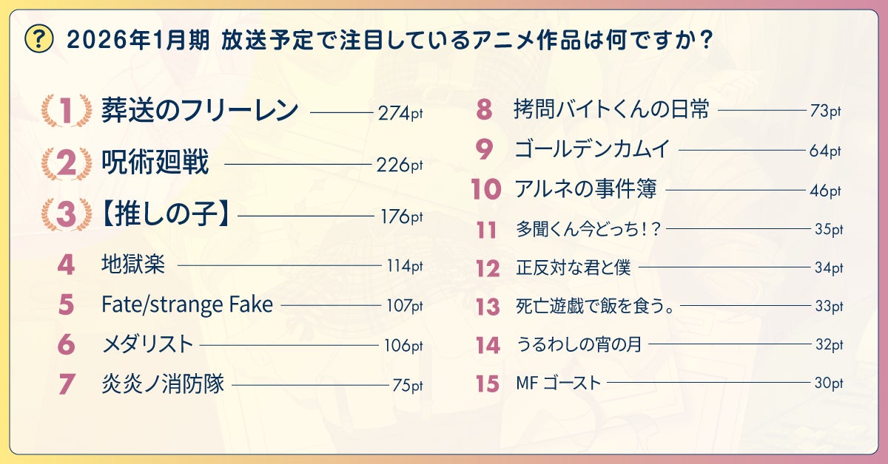Select the 呪術廻戦 entry title
This screenshot has height=464, width=888.
coord(155,163)
